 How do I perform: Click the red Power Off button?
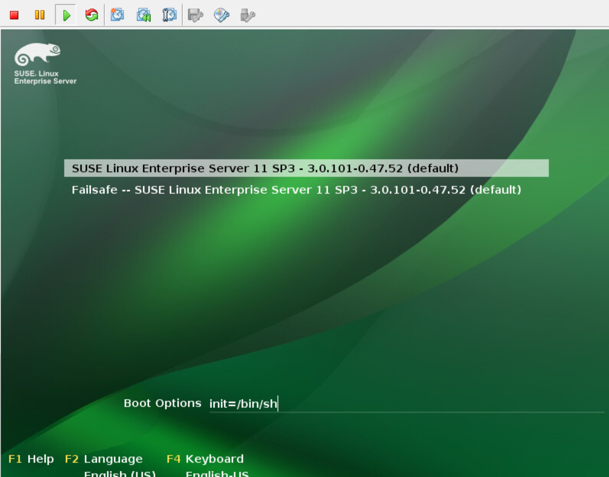click(14, 15)
